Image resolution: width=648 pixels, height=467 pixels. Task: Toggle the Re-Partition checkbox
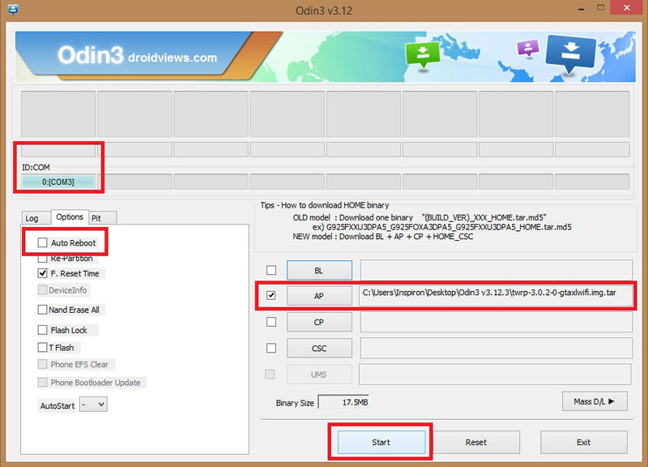tap(43, 259)
